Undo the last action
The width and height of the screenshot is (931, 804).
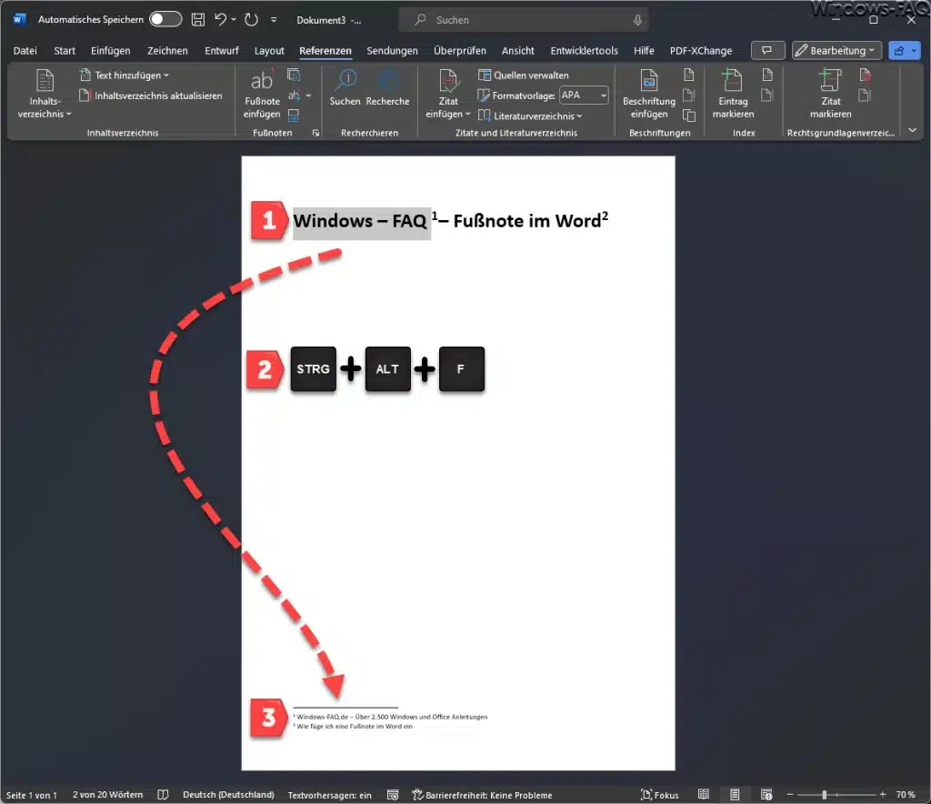(x=220, y=20)
